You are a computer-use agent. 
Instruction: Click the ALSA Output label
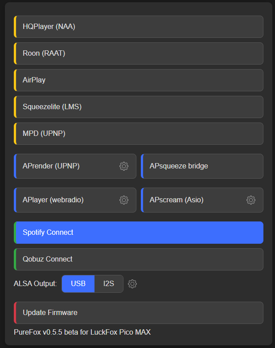click(35, 284)
